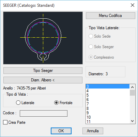The height and width of the screenshot is (137, 138).
Task: Click the Diam. Albero < button
Action: pos(43,80)
